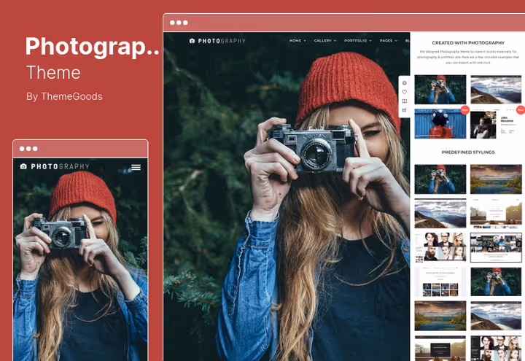Open the hamburger menu in mobile preview
This screenshot has width=525, height=361.
(136, 167)
